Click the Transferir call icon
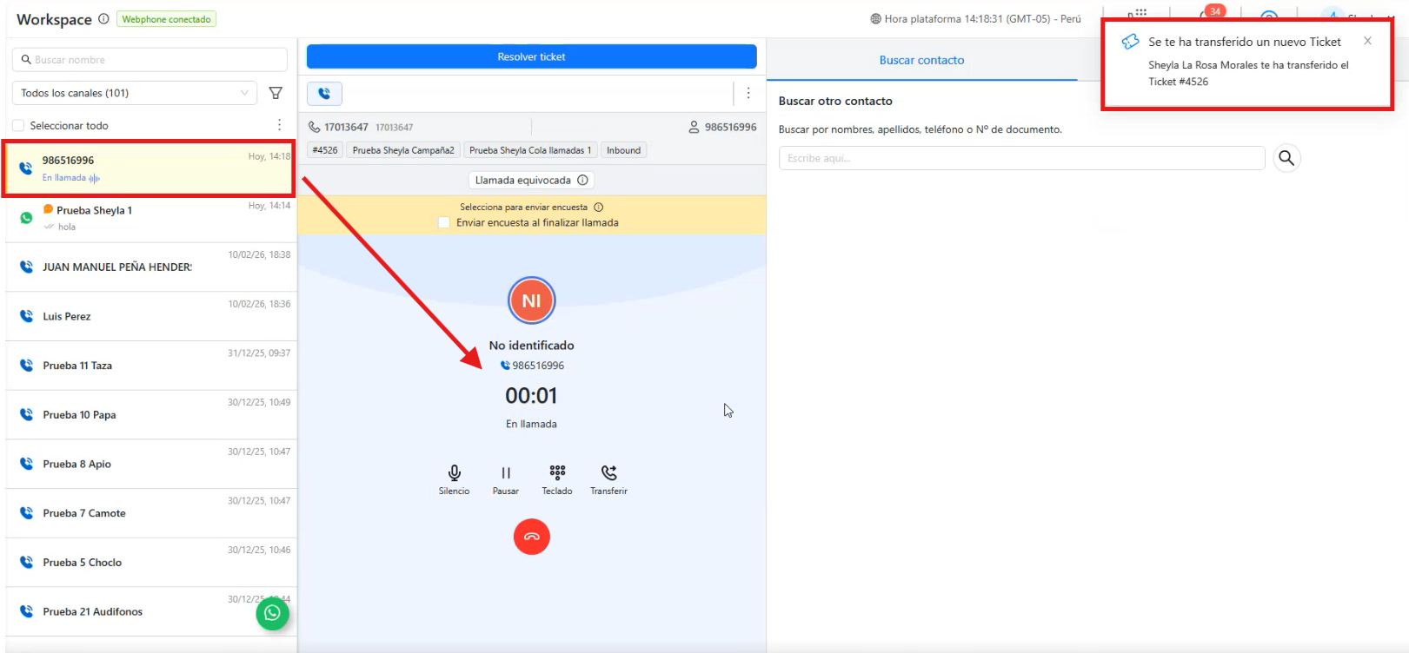This screenshot has height=653, width=1409. (x=608, y=473)
